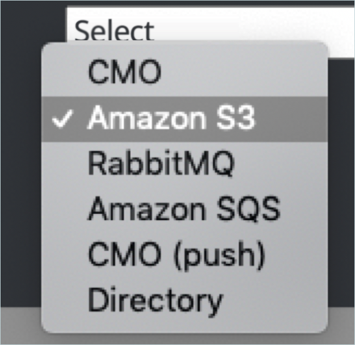Image resolution: width=355 pixels, height=345 pixels.
Task: Click the Amazon SQS list entry
Action: tap(184, 210)
